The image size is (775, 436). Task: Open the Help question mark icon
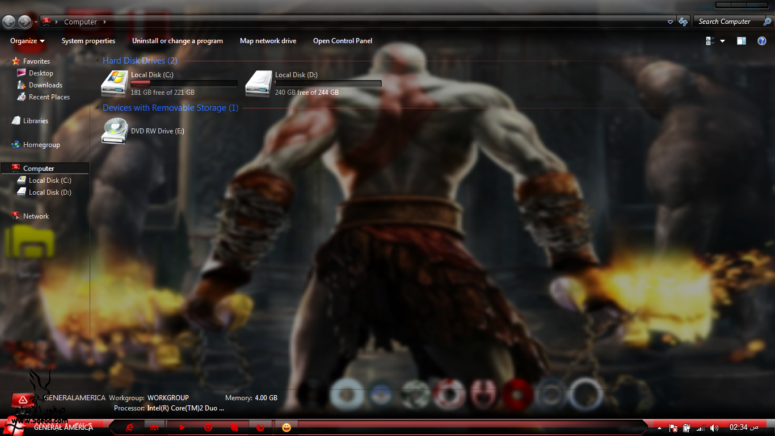click(x=762, y=41)
